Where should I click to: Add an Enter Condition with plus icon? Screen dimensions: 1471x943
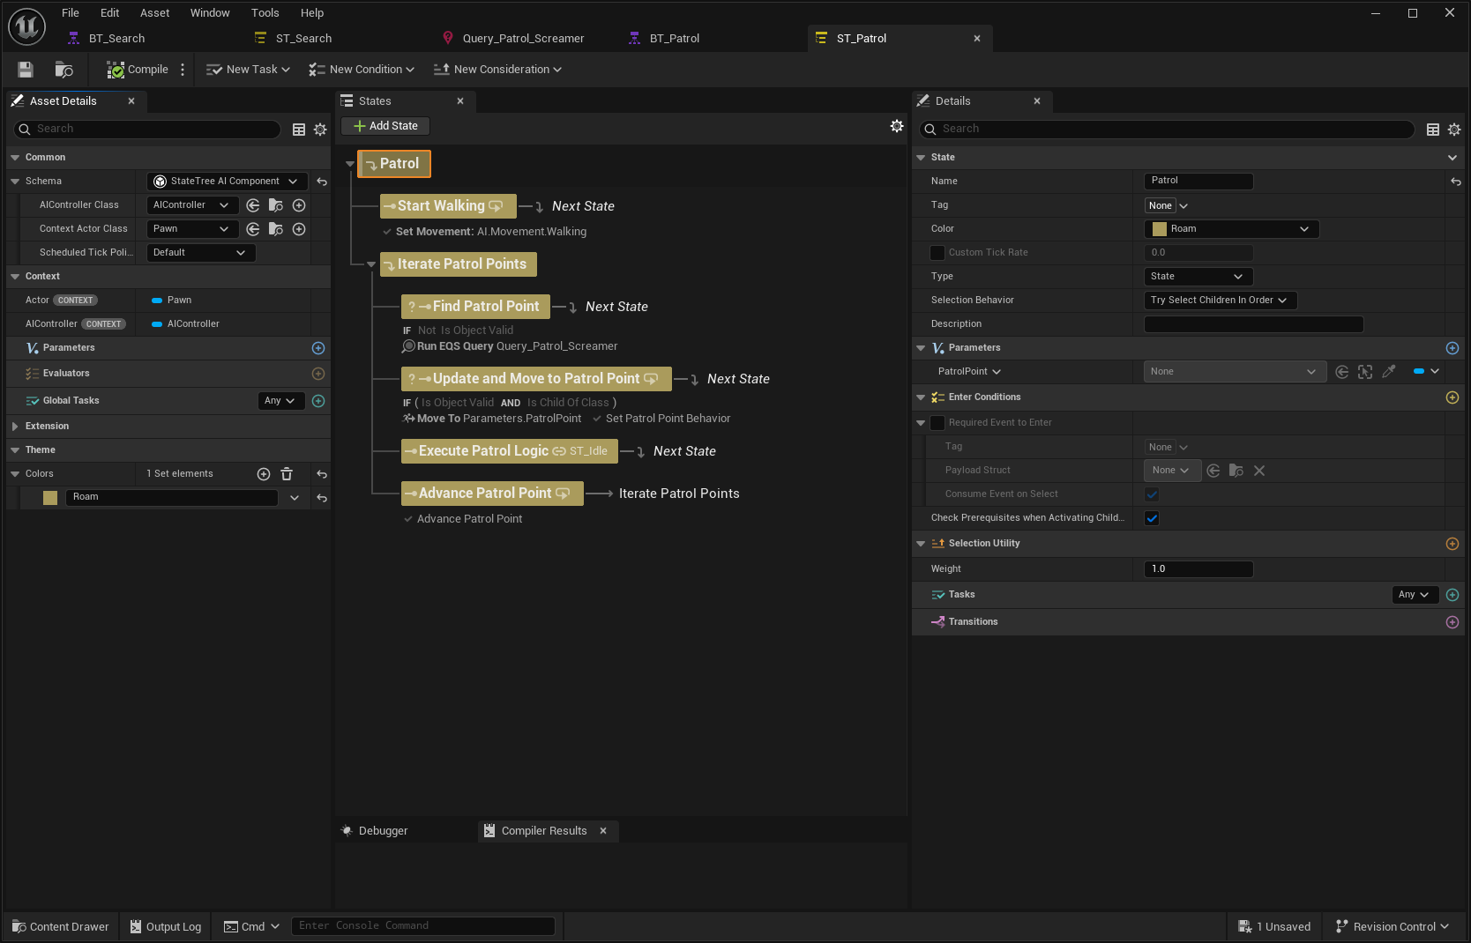click(x=1452, y=397)
